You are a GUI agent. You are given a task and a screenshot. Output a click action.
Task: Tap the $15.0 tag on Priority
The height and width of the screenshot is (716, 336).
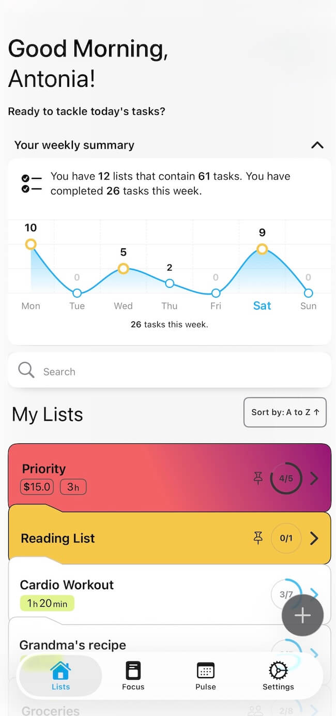38,487
